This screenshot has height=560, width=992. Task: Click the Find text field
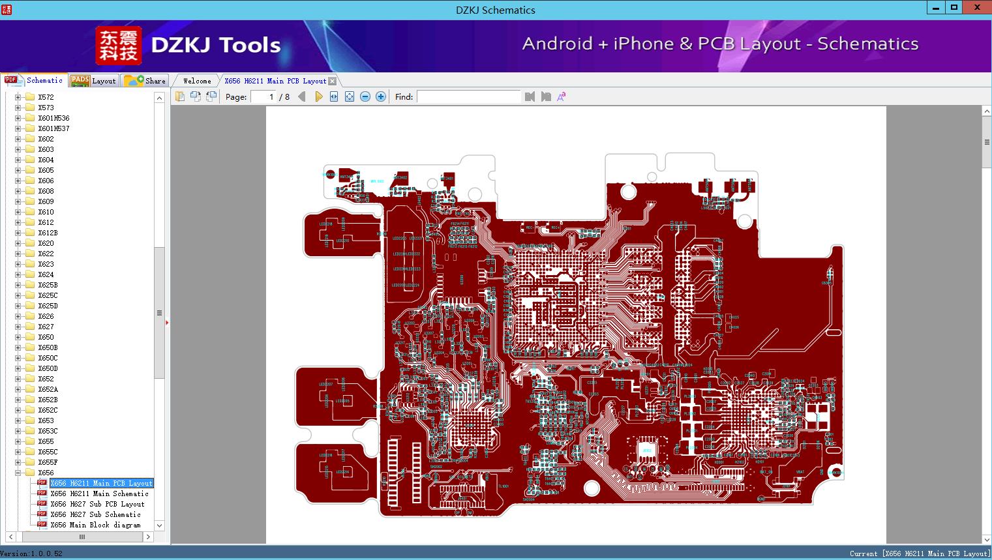(468, 96)
